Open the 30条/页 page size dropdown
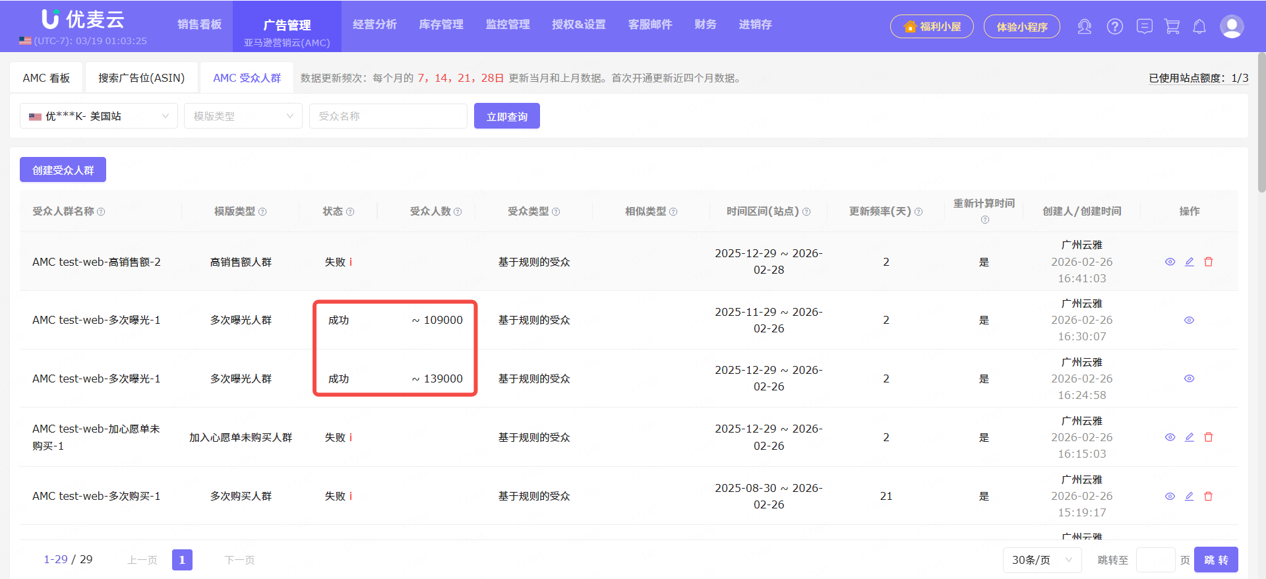The width and height of the screenshot is (1266, 579). coord(1042,560)
